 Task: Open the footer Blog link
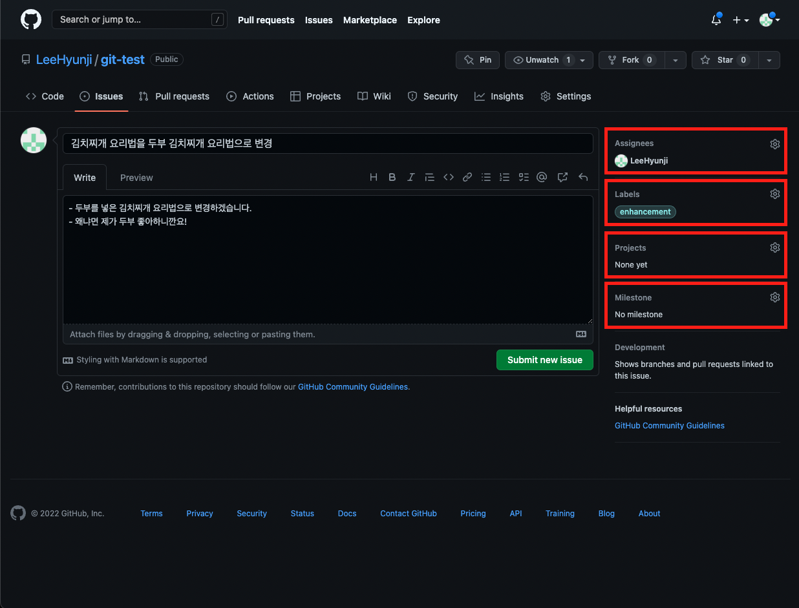click(x=606, y=513)
